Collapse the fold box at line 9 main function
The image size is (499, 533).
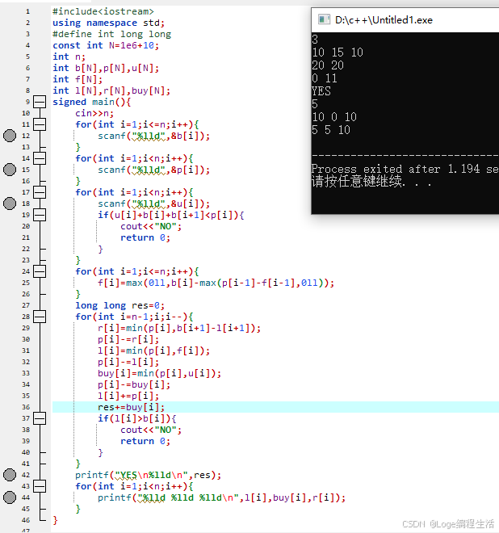click(40, 102)
